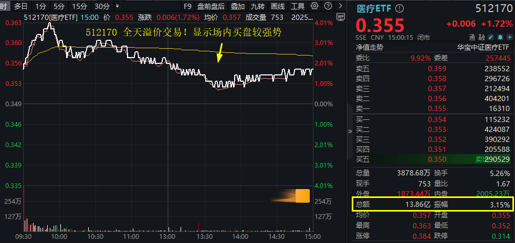Viewport: 515px width, 243px height.
Task: Click the 融 tag icon
Action: pyautogui.click(x=481, y=37)
